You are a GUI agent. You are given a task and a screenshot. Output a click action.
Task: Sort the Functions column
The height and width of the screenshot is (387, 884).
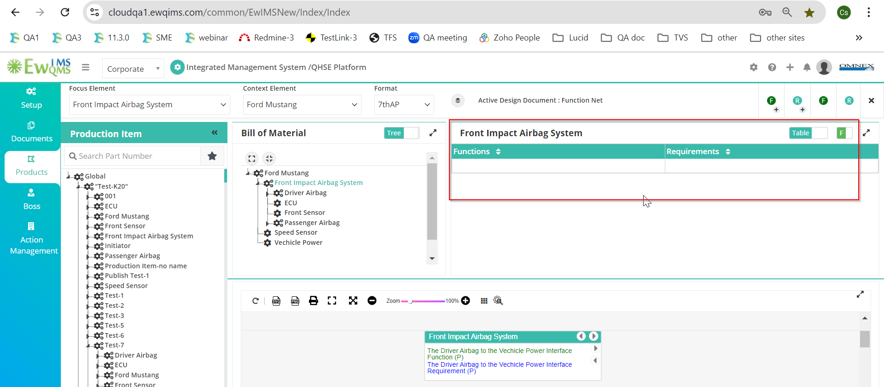tap(498, 152)
